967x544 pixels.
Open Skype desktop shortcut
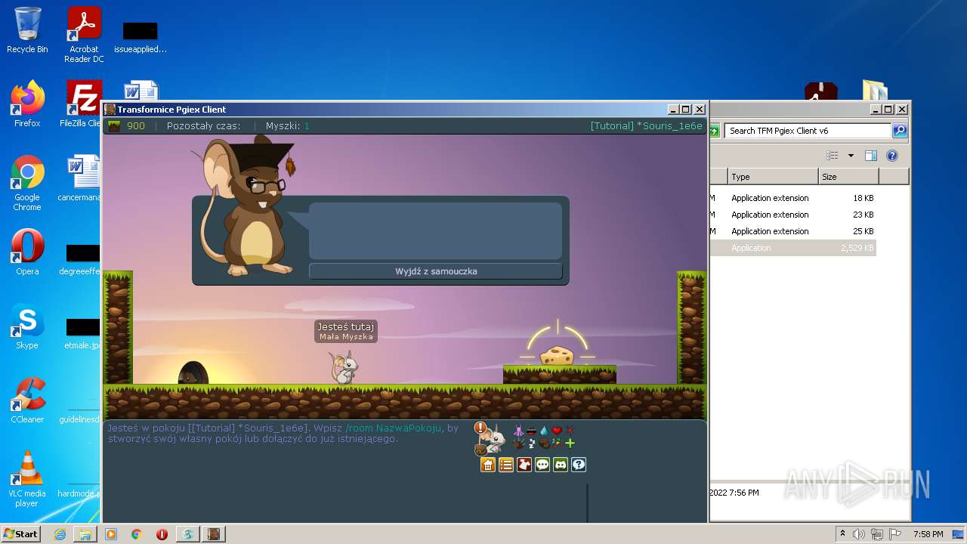[27, 326]
